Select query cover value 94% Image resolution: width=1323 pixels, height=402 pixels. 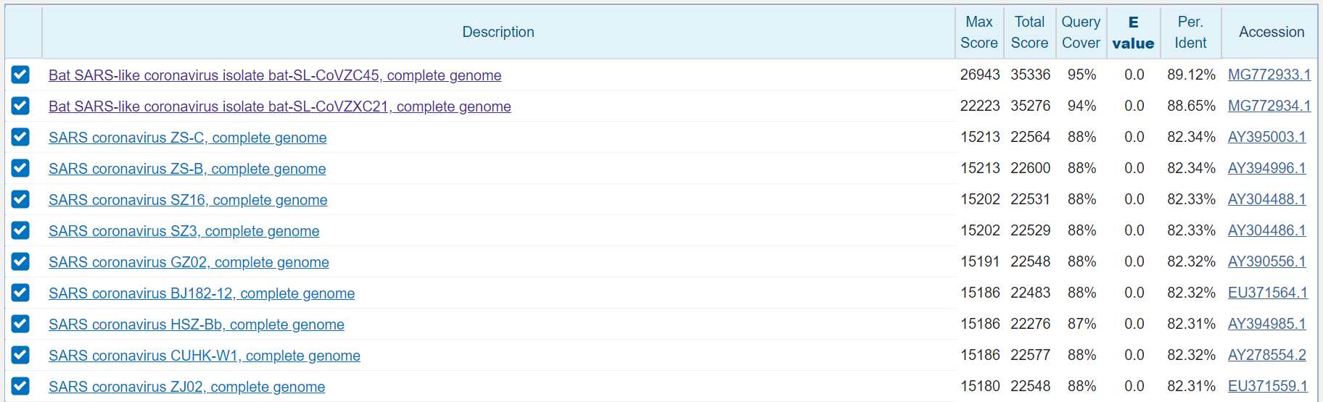point(1081,106)
